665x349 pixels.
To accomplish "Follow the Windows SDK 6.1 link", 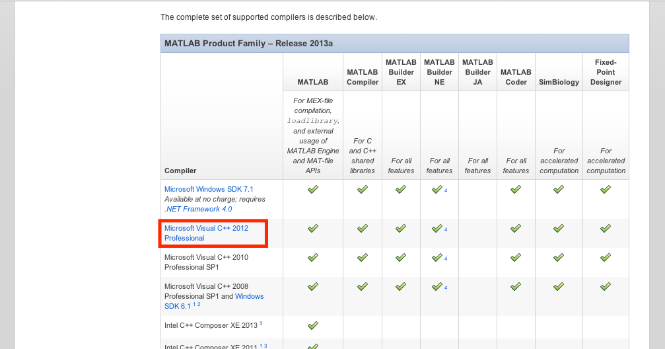I will pos(214,301).
